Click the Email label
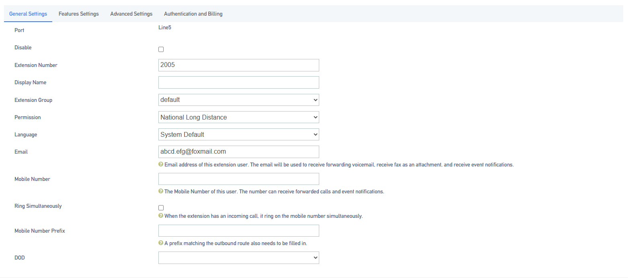 coord(21,152)
